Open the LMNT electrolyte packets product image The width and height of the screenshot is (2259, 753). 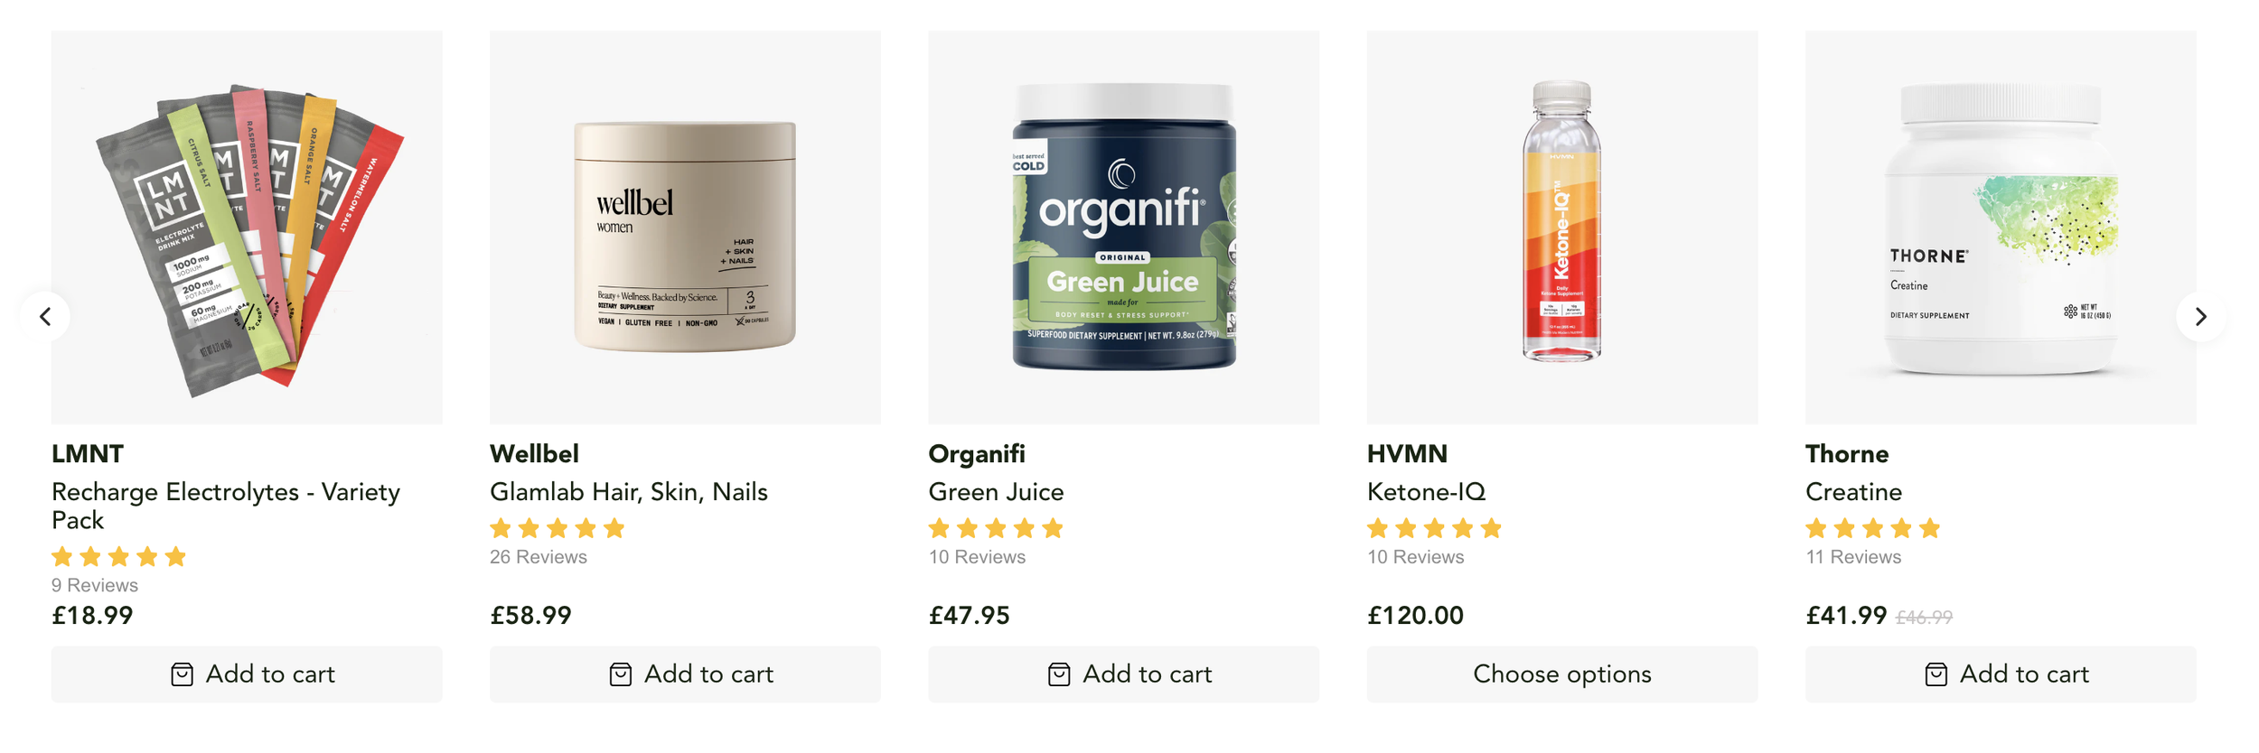pyautogui.click(x=247, y=228)
